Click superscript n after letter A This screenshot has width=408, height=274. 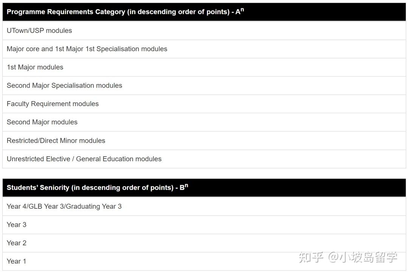point(242,9)
